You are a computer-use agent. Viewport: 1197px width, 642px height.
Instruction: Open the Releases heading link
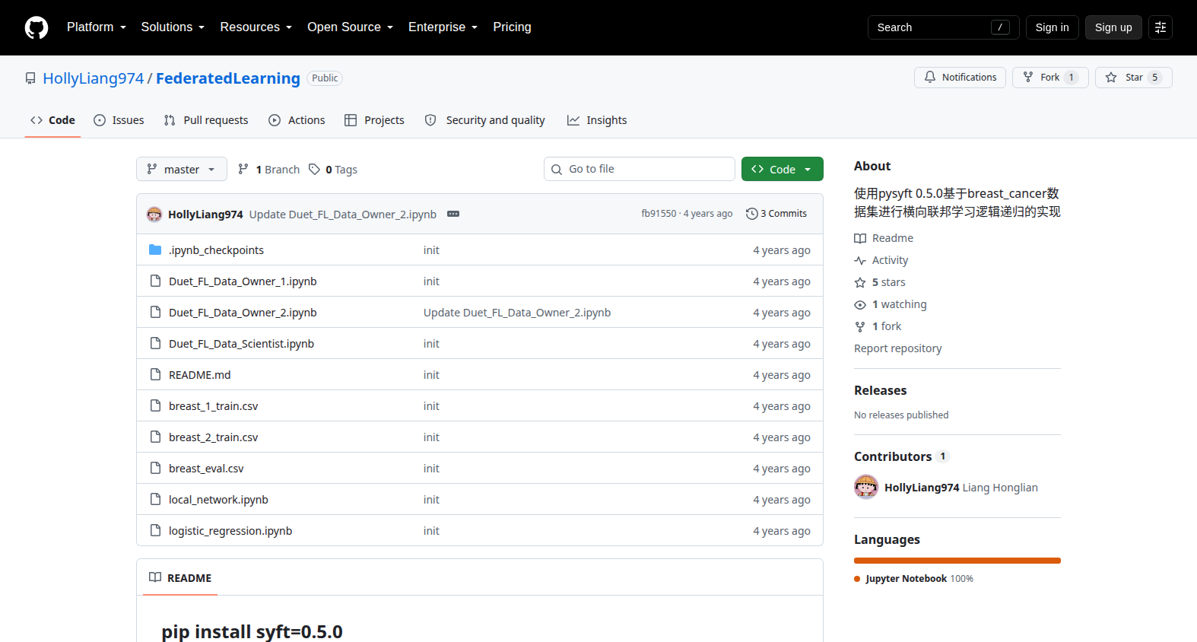[880, 390]
